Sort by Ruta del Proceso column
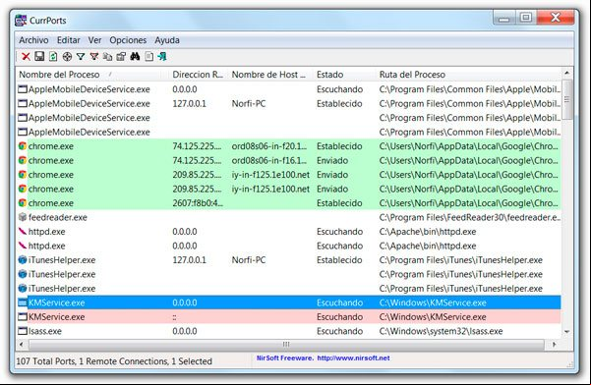This screenshot has width=591, height=385. (469, 75)
